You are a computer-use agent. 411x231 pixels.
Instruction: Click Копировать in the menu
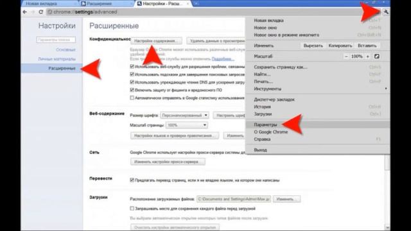[x=340, y=46]
